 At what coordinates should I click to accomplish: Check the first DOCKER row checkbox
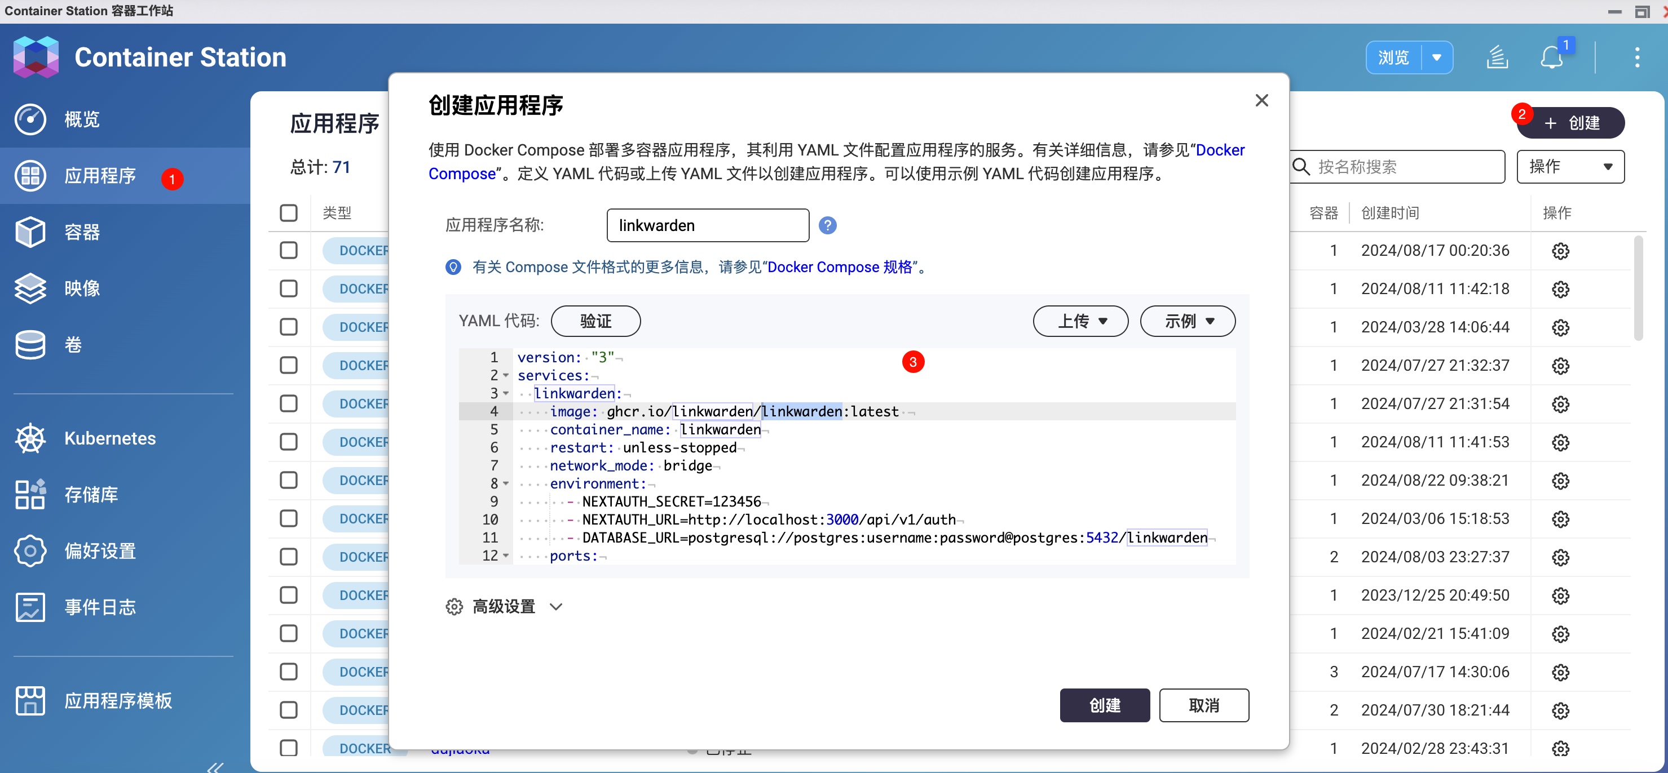tap(288, 250)
